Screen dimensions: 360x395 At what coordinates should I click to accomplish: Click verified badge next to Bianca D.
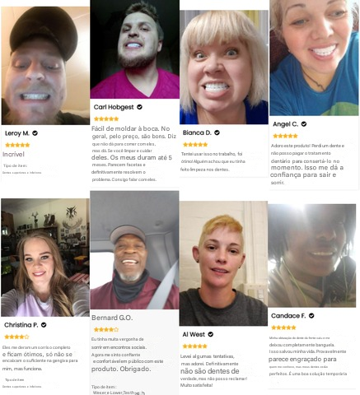coord(217,132)
